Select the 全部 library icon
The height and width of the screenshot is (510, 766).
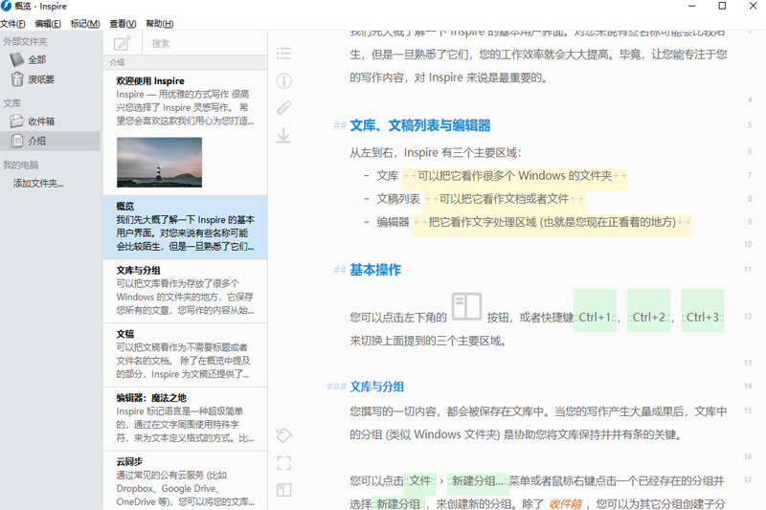point(17,59)
